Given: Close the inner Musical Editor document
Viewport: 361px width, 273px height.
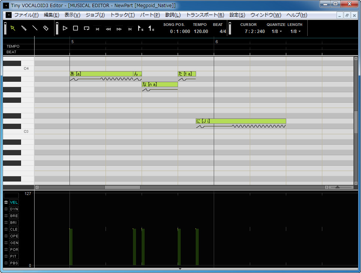Looking at the screenshot, I should coord(354,15).
